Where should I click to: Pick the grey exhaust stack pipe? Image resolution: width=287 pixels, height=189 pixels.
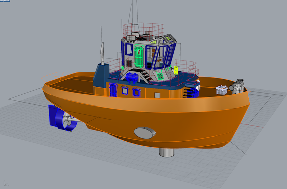tap(102, 54)
